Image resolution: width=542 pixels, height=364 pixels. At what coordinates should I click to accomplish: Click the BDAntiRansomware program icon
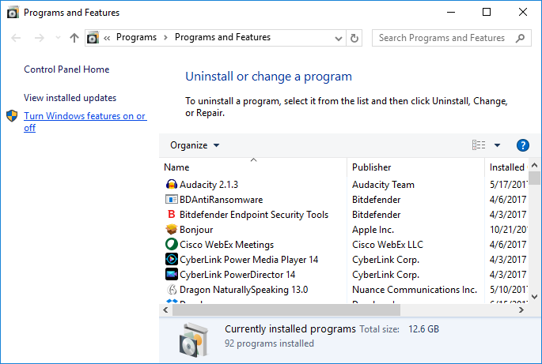(172, 200)
